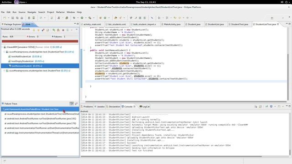Click the AndroidTestRunner.java:191 stack trace line
Viewport: 292px width, 164px height.
tap(40, 118)
